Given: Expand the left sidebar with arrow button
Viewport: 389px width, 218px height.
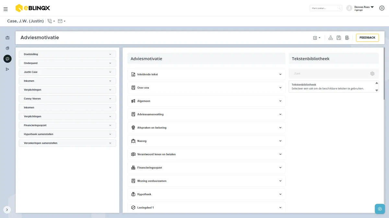Looking at the screenshot, I should (7, 210).
